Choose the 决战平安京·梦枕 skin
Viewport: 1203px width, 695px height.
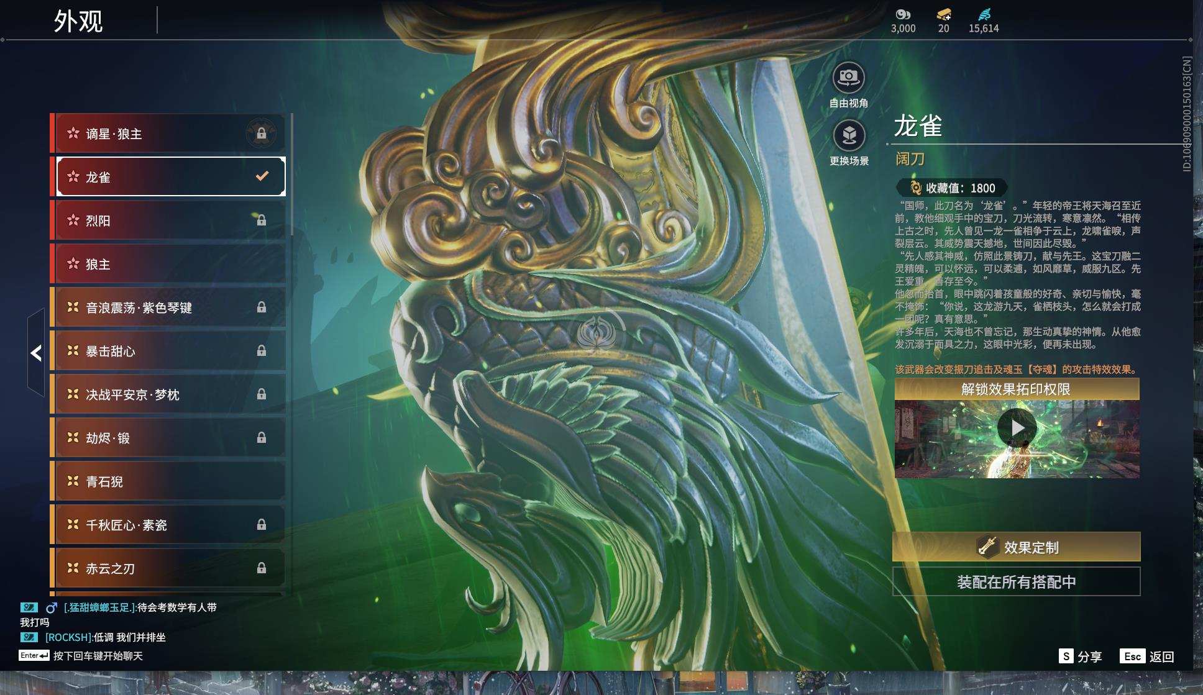[x=168, y=394]
